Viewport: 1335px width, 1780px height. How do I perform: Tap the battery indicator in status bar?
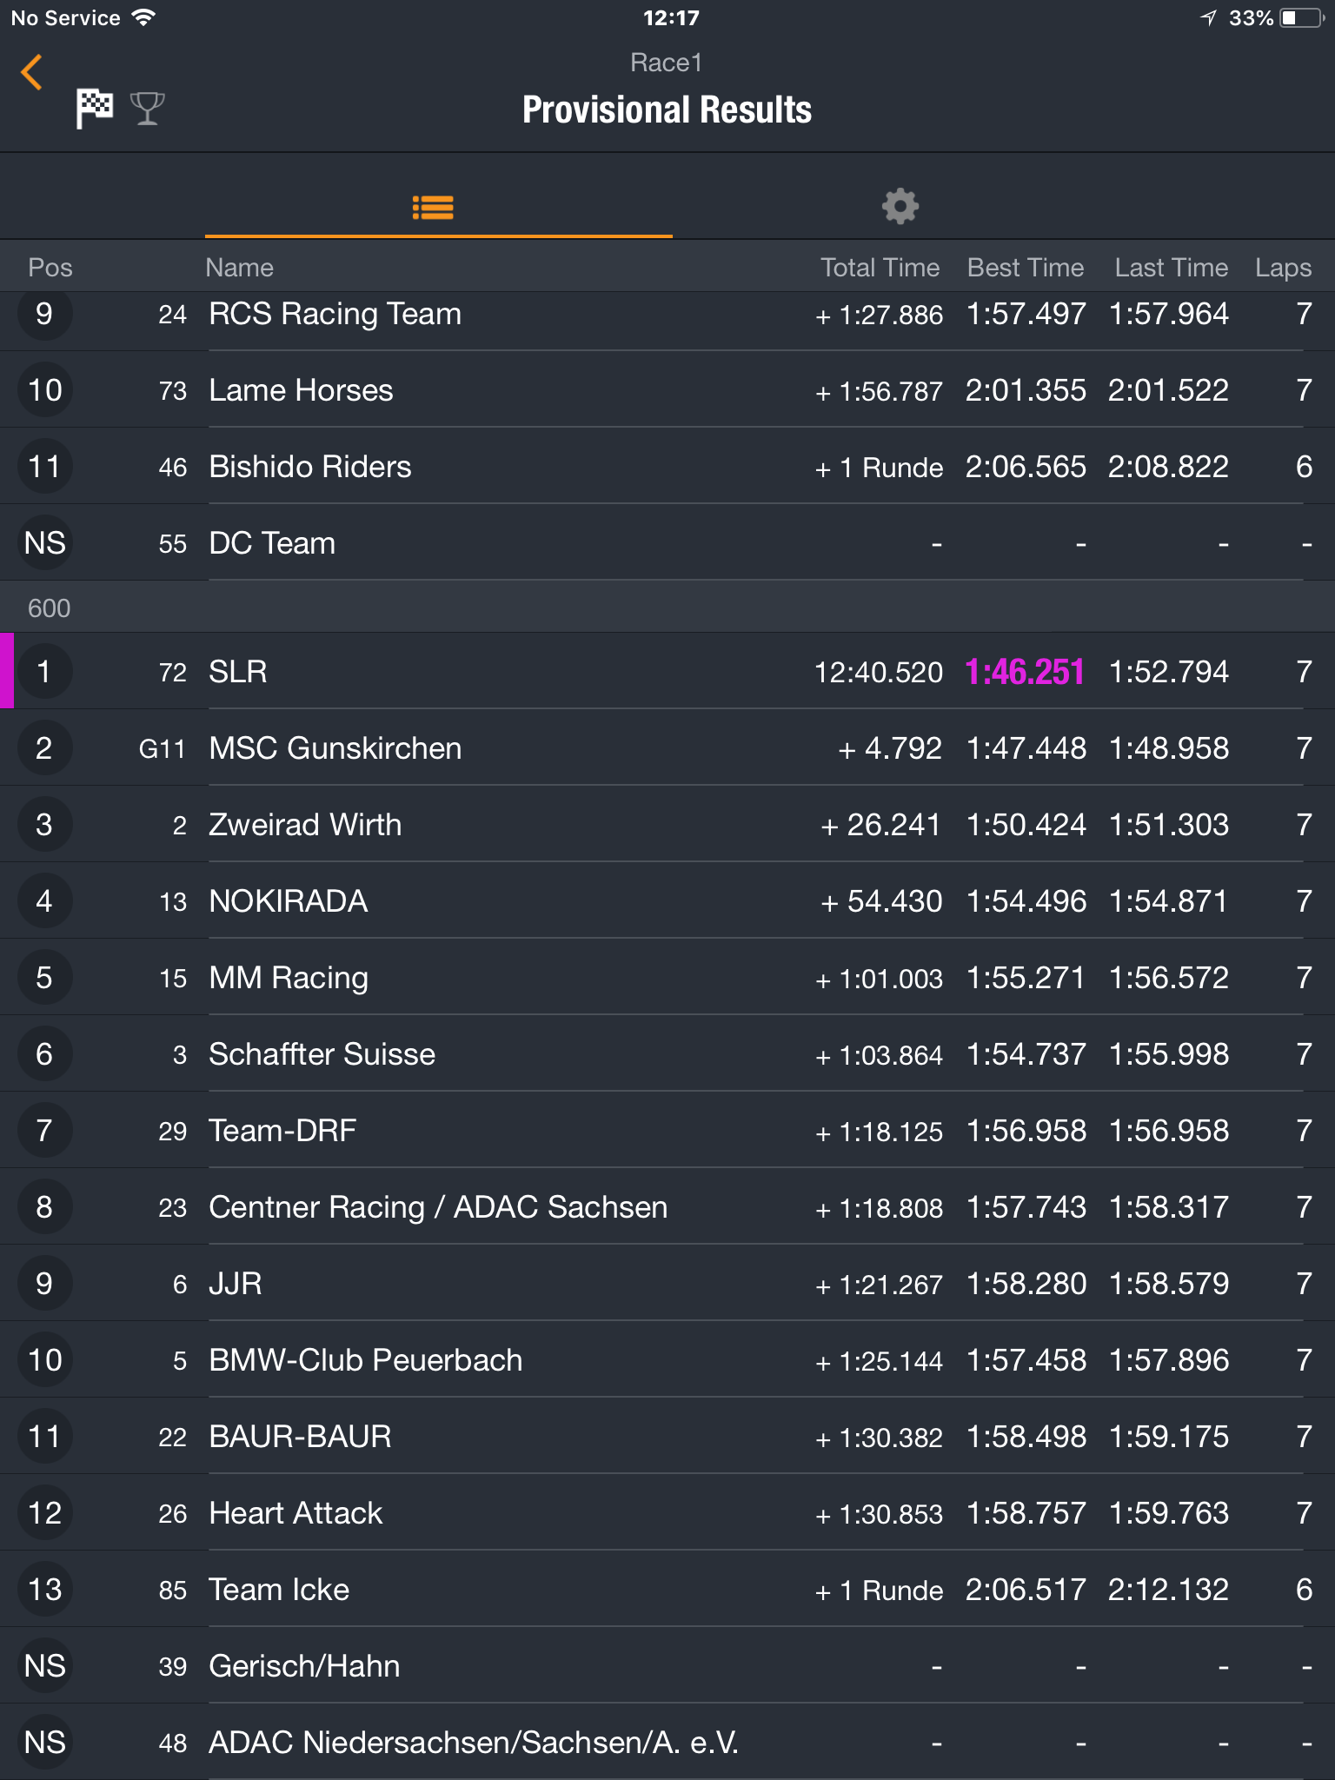click(x=1302, y=18)
